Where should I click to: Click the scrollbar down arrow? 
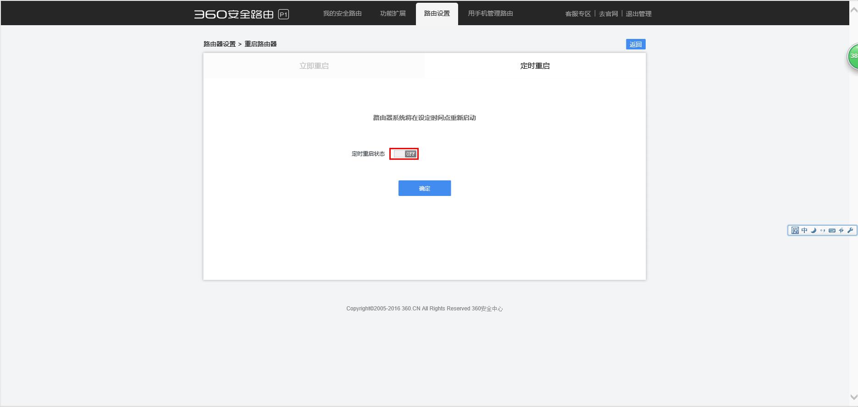(853, 397)
